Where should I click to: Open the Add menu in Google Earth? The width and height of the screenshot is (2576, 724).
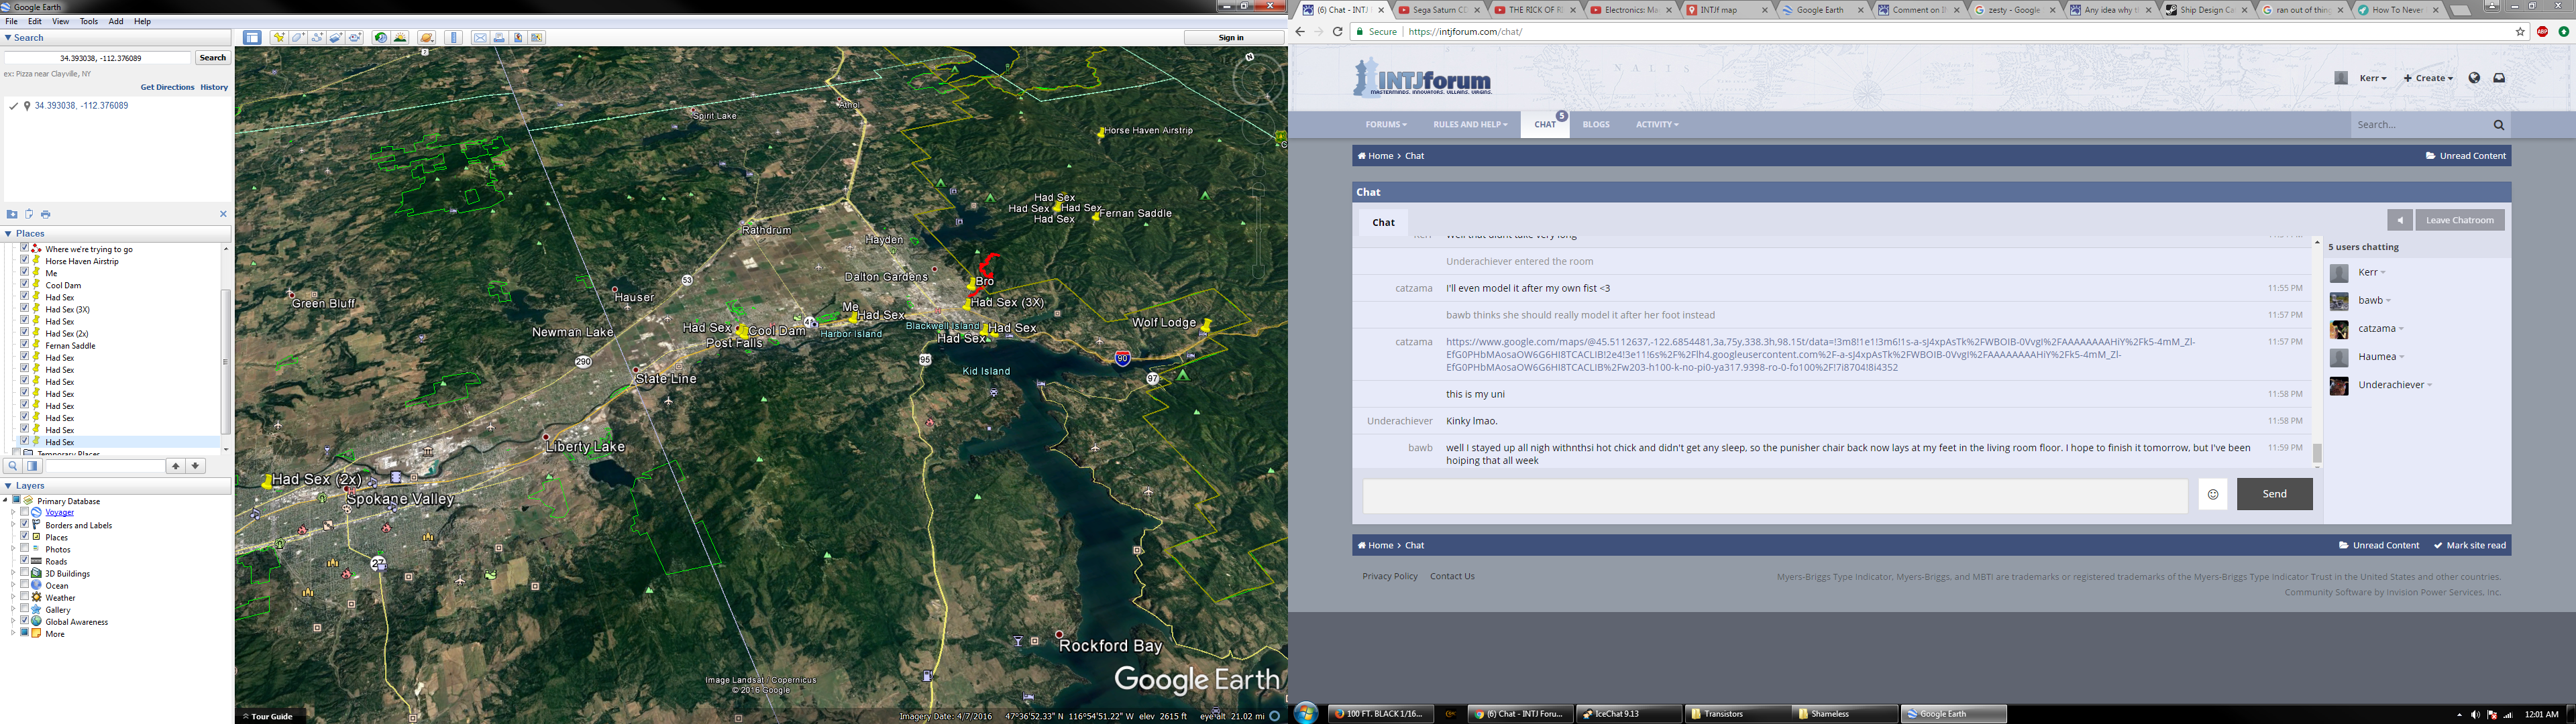pos(116,21)
